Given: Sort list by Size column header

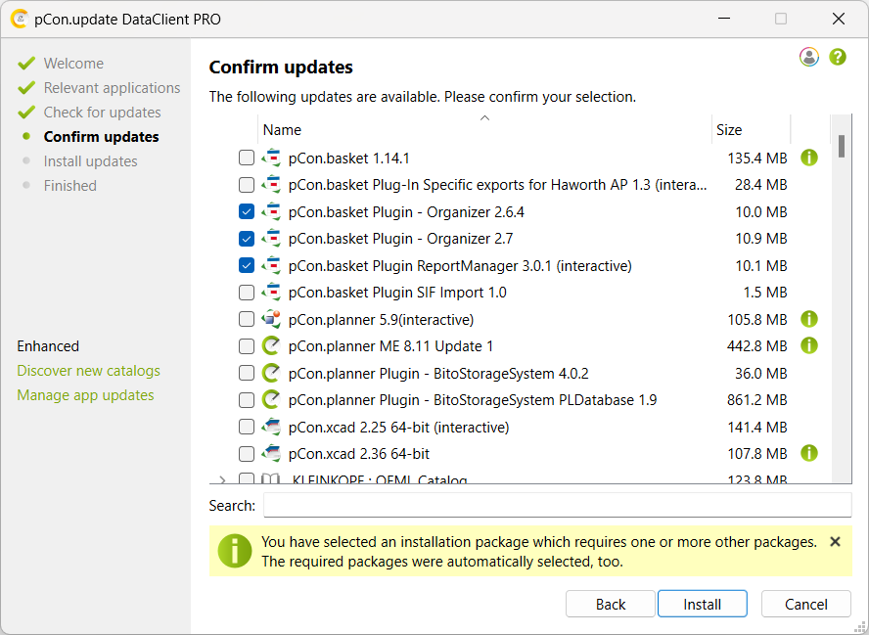Looking at the screenshot, I should tap(751, 130).
